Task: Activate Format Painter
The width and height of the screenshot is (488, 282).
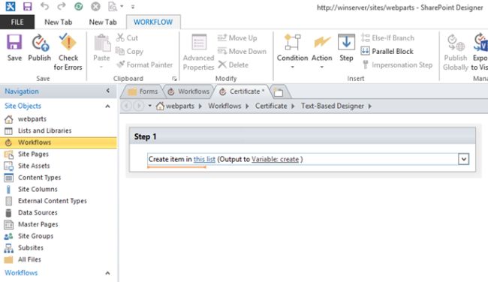Action: (x=144, y=64)
